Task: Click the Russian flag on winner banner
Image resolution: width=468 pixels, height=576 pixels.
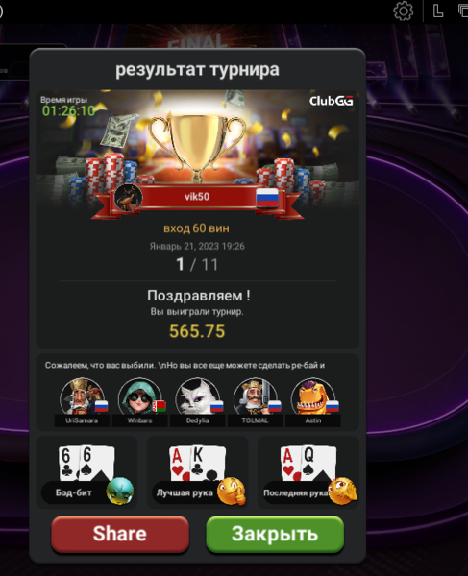Action: tap(267, 197)
